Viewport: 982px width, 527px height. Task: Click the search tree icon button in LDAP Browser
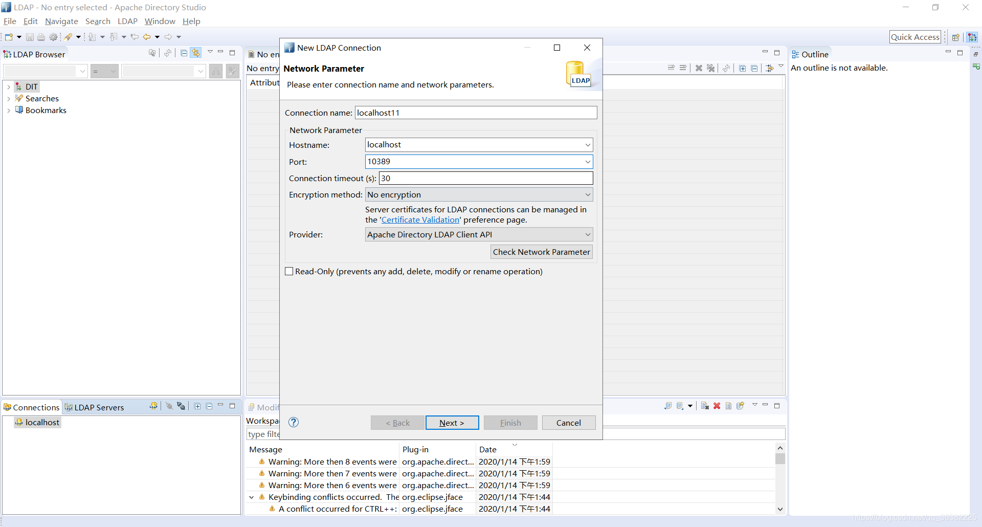pos(216,71)
